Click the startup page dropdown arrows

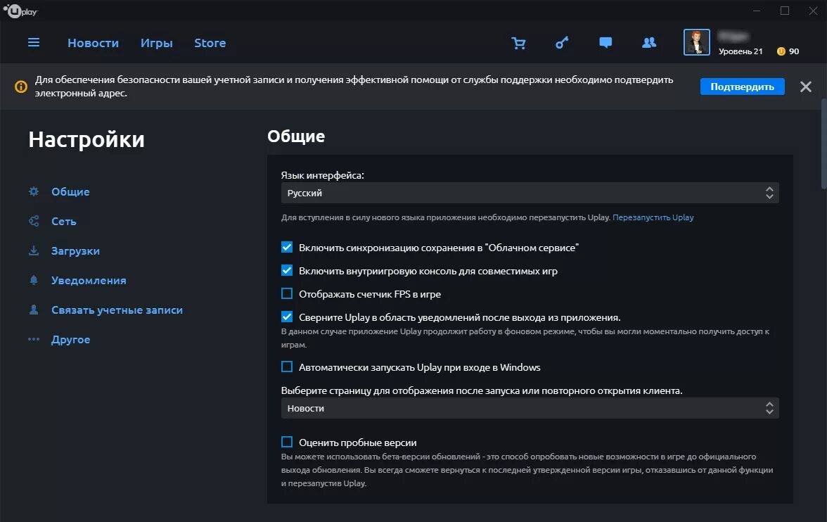tap(769, 408)
